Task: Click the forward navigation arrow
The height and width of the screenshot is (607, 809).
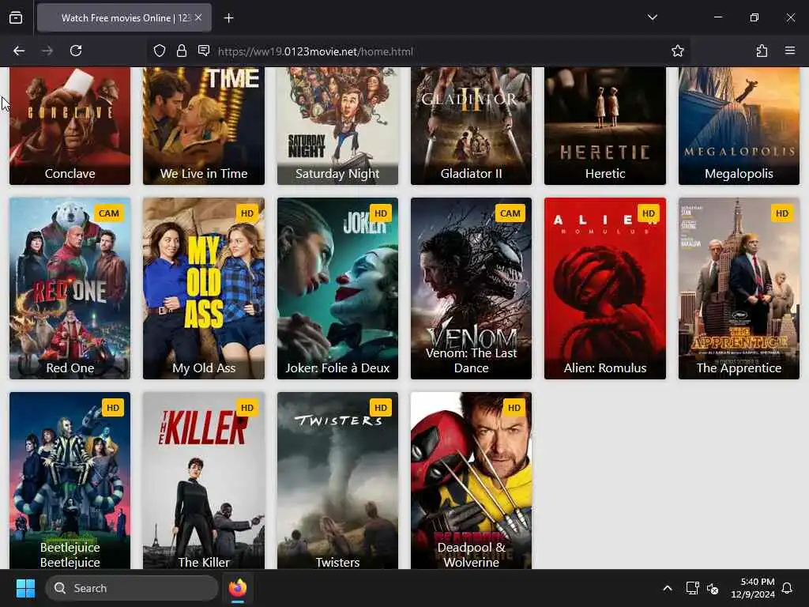Action: pos(47,51)
